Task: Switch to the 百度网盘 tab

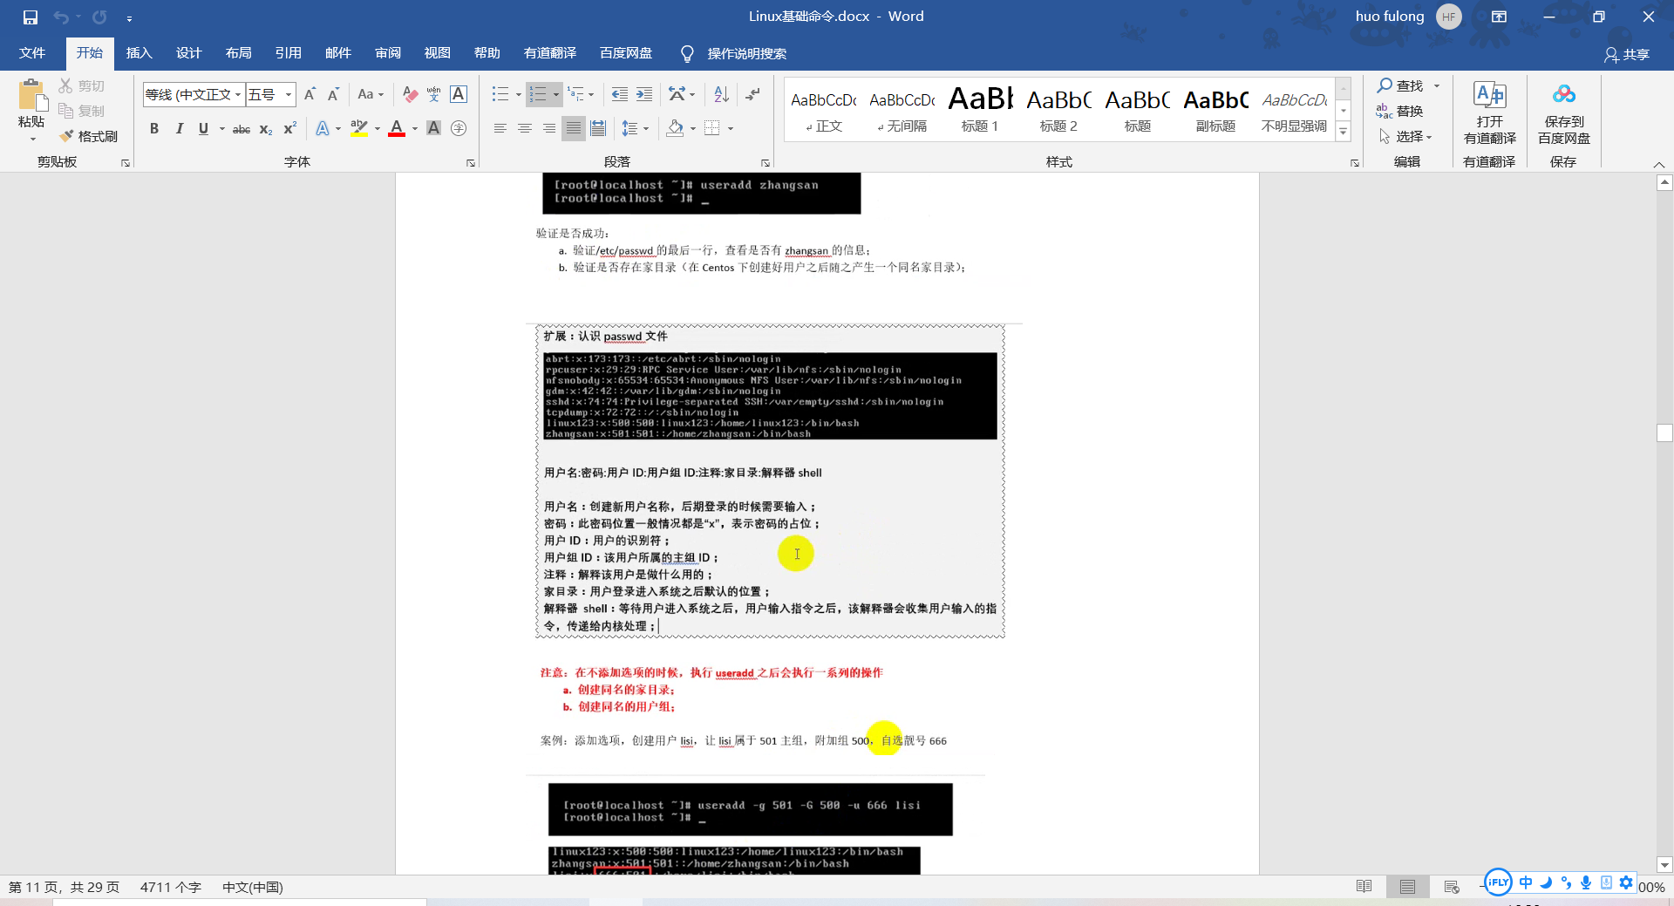Action: click(626, 53)
